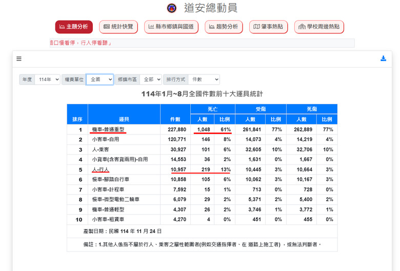Click the 死亡 column group header
The width and height of the screenshot is (400, 271).
click(212, 109)
